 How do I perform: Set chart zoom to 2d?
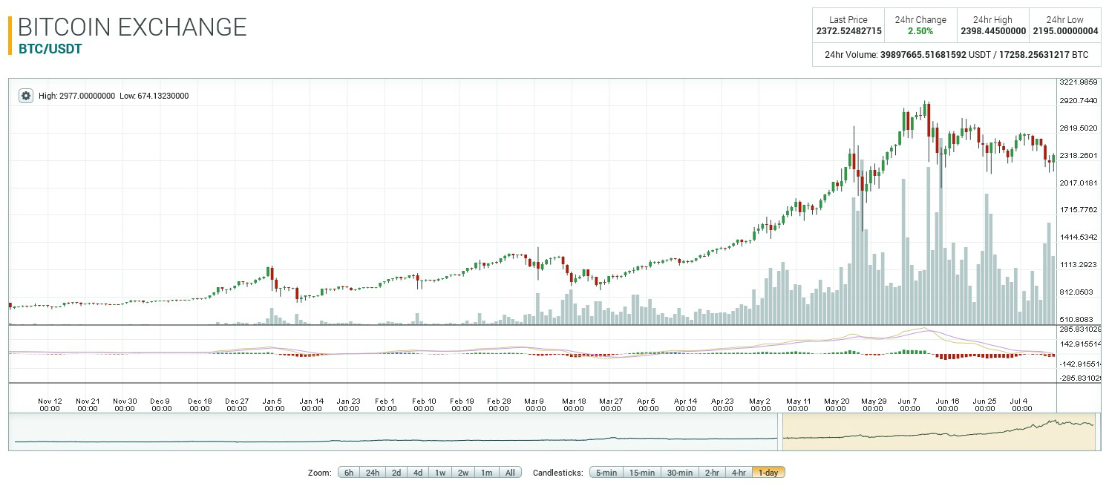click(396, 473)
